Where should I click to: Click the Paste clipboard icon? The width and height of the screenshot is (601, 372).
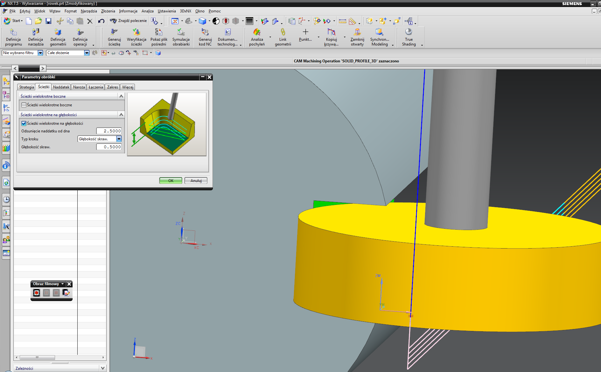point(80,21)
